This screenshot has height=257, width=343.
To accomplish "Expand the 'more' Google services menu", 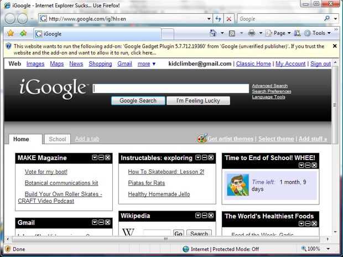I will (147, 64).
